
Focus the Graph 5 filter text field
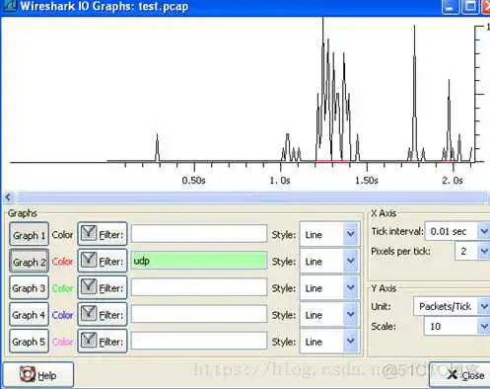tap(199, 341)
